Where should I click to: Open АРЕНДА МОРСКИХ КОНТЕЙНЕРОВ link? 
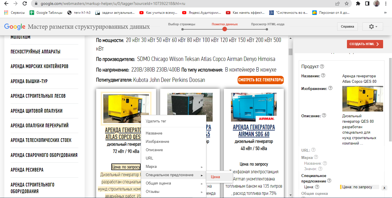[x=39, y=66]
